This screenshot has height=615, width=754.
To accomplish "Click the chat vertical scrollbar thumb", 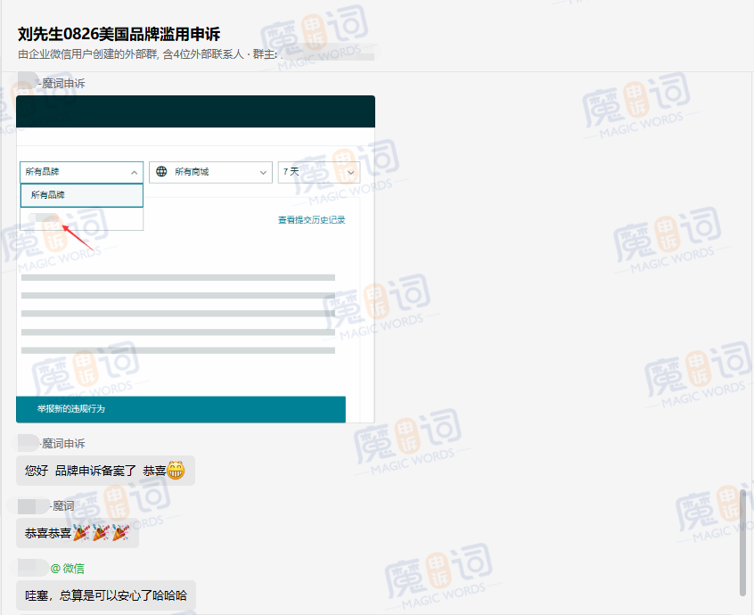I will click(743, 543).
